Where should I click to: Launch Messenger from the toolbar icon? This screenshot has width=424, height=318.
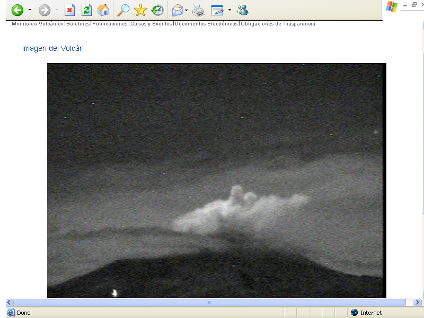point(242,10)
